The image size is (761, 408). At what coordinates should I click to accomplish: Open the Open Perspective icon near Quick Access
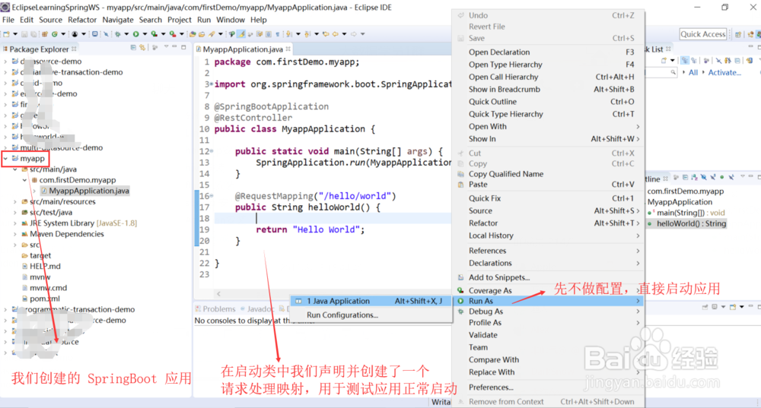click(x=738, y=34)
